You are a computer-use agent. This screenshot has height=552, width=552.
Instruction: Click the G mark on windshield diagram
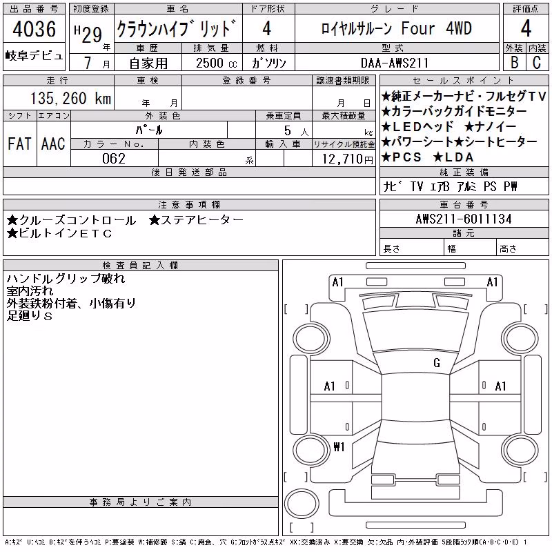coord(437,363)
